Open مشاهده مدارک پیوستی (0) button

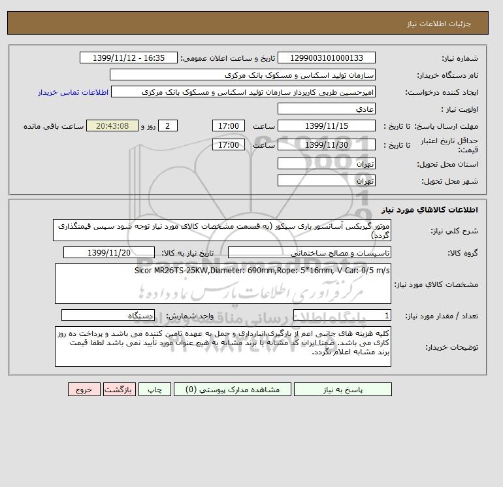(233, 390)
